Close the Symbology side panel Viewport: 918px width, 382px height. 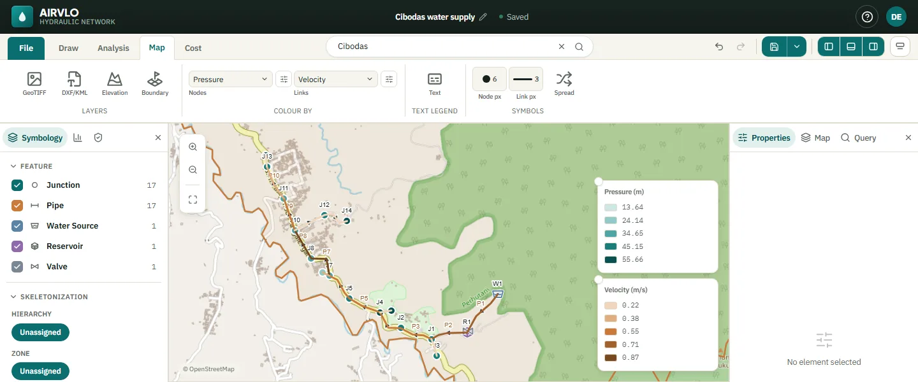tap(158, 138)
